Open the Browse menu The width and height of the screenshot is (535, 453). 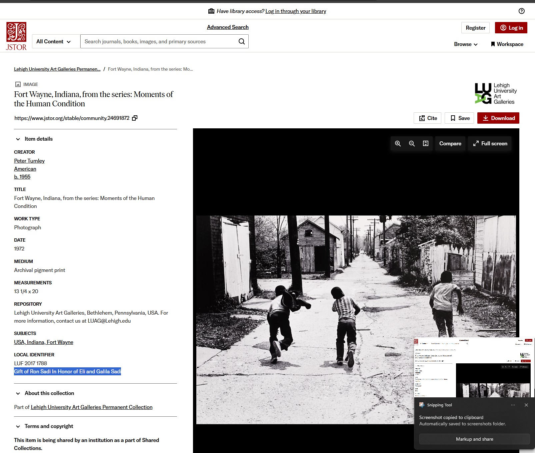[x=465, y=44]
